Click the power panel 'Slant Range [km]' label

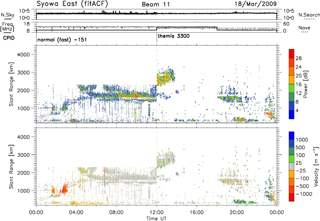point(11,84)
